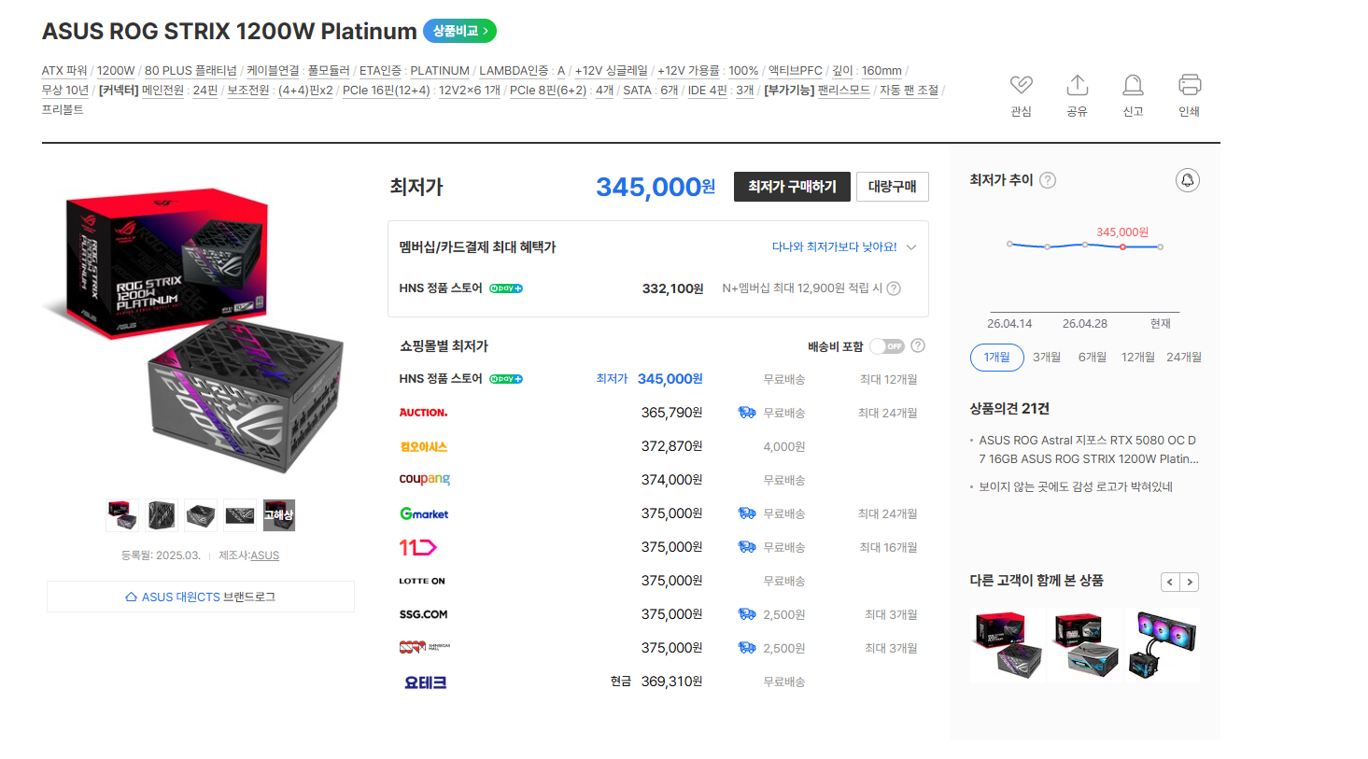Select the third product image thumbnail

pos(201,514)
